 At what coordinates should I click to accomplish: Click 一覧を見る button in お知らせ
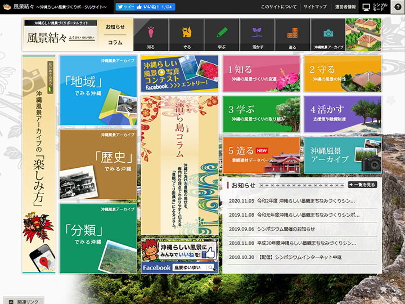click(362, 185)
